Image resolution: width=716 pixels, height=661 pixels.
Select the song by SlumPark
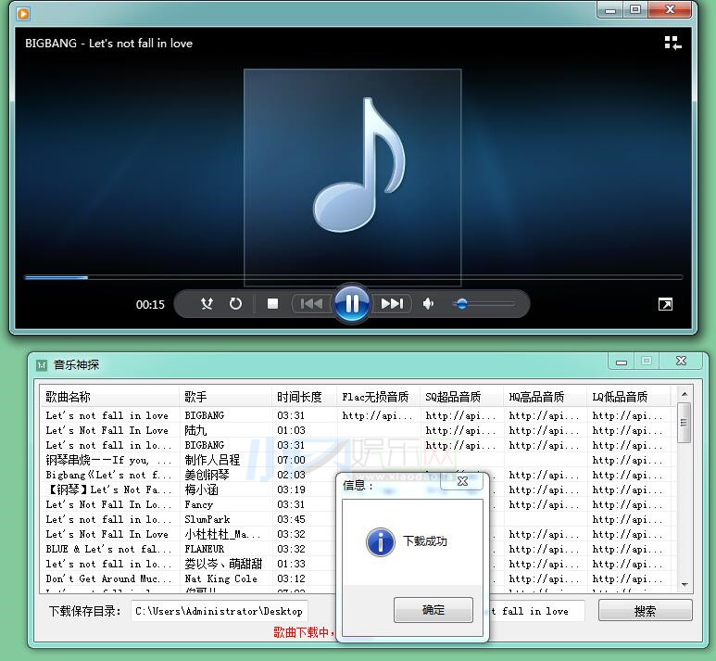coord(358,519)
